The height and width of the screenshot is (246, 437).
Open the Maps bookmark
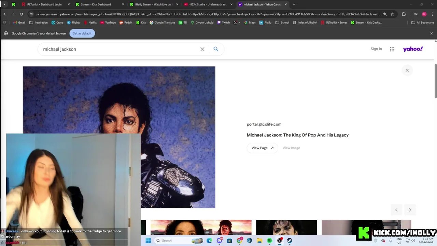click(250, 23)
